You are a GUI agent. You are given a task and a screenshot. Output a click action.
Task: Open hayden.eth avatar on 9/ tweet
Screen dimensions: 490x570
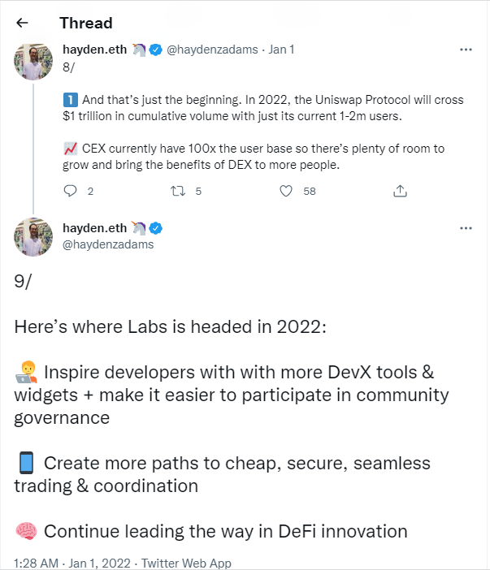click(33, 237)
